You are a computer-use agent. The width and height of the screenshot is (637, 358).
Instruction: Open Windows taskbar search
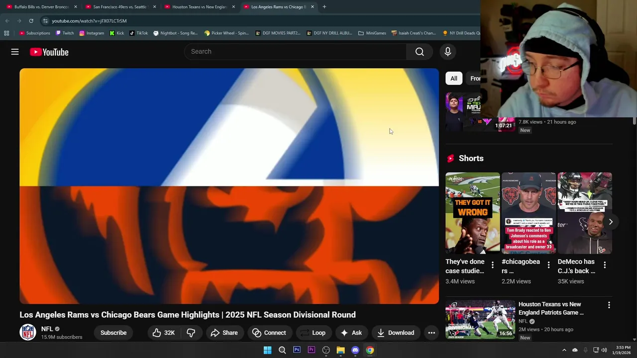tap(282, 350)
